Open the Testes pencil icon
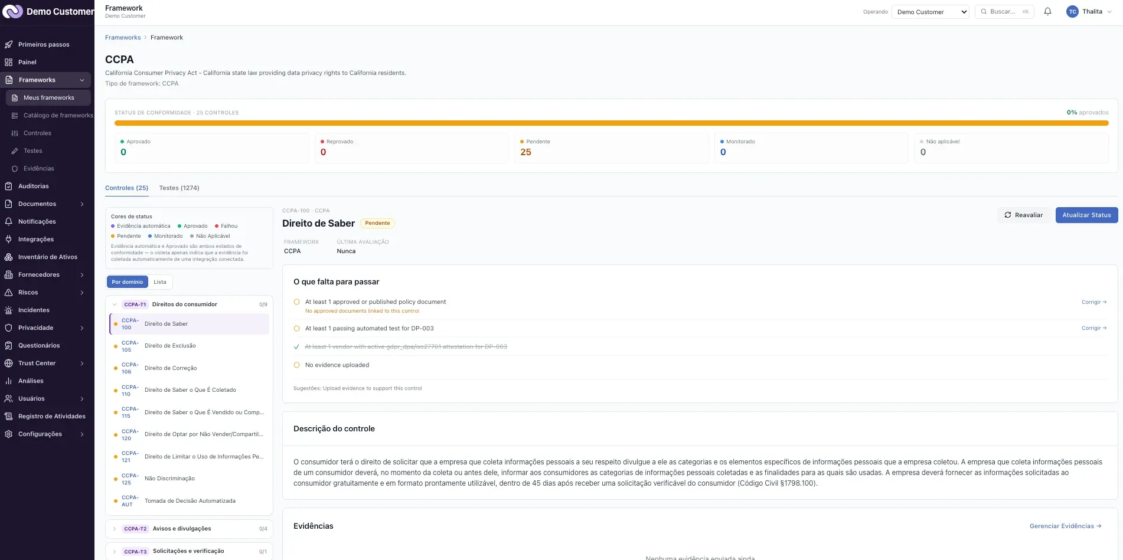 (x=15, y=151)
